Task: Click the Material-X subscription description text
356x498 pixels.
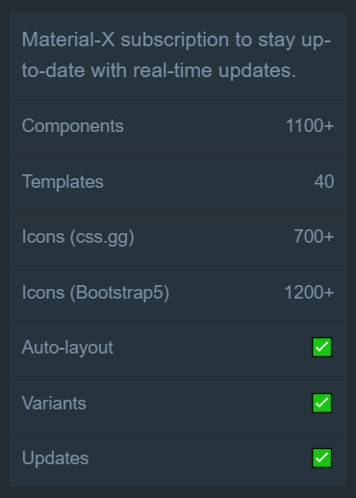Action: tap(176, 55)
